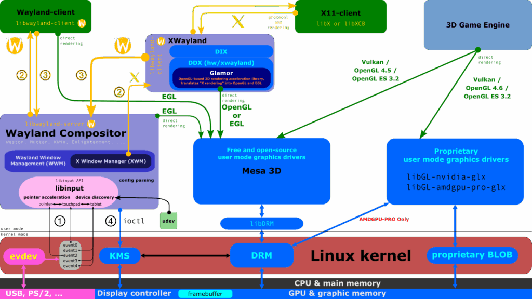Click the "OpenGL or EGL" label
Viewport: 532px width, 299px height.
click(x=236, y=115)
